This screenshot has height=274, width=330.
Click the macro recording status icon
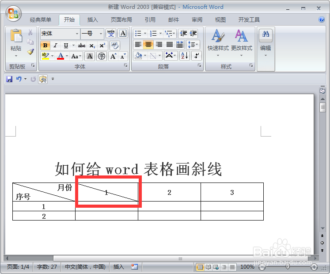click(134, 267)
